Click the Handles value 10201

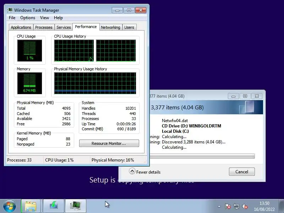point(131,108)
